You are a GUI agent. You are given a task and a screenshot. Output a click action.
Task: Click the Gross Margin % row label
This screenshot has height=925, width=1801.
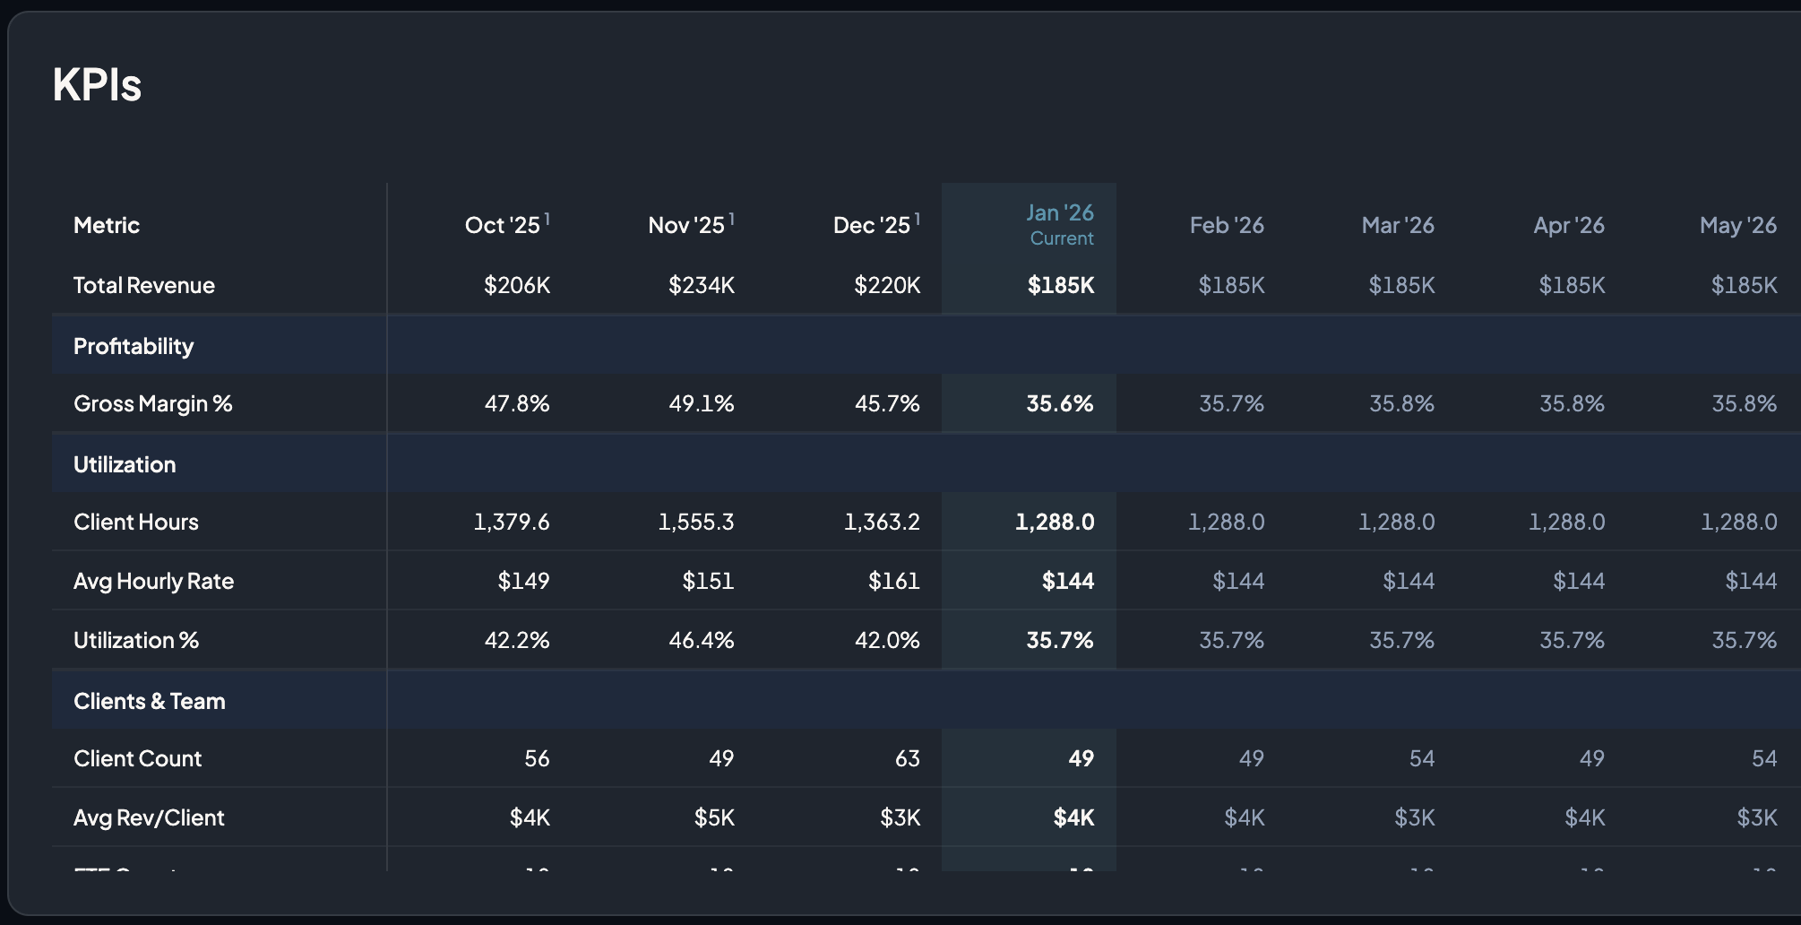(x=152, y=403)
